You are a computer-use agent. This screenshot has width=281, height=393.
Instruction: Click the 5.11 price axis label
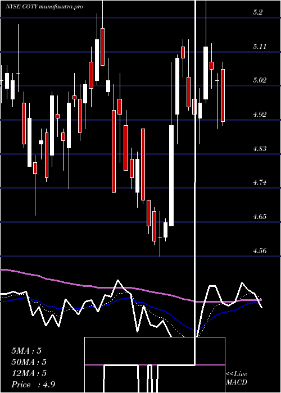[x=260, y=47]
